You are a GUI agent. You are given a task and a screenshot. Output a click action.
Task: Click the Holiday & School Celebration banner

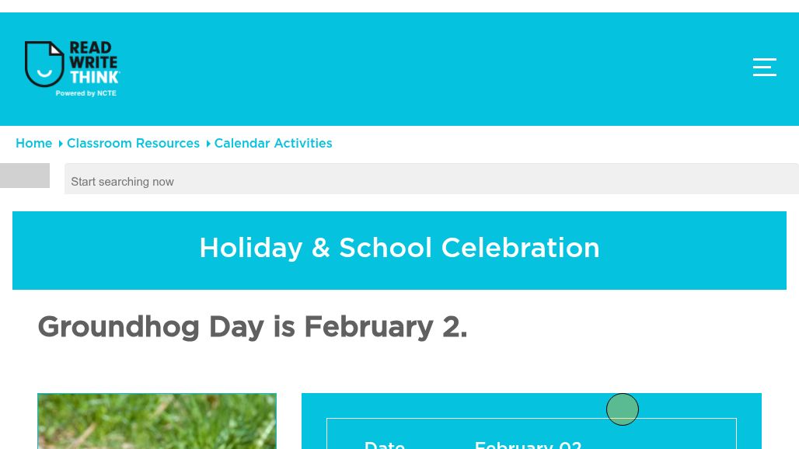coord(399,249)
